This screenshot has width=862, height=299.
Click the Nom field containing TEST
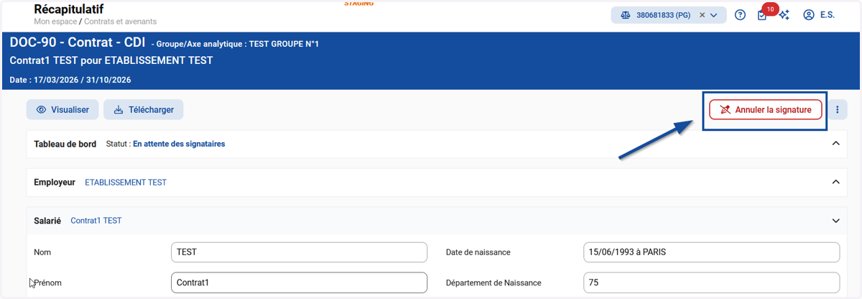[299, 252]
